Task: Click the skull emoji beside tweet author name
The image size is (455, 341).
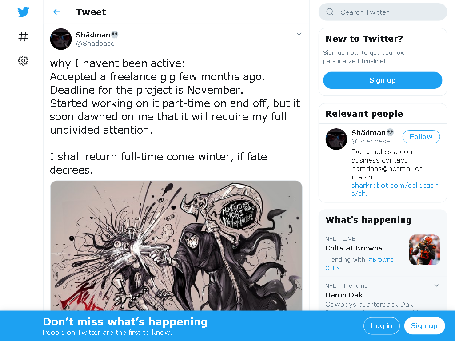Action: click(115, 35)
